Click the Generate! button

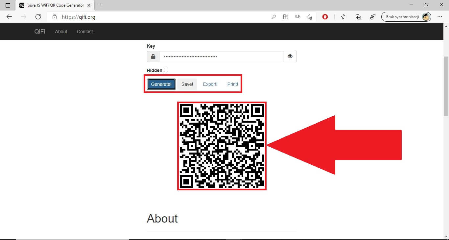(x=161, y=84)
